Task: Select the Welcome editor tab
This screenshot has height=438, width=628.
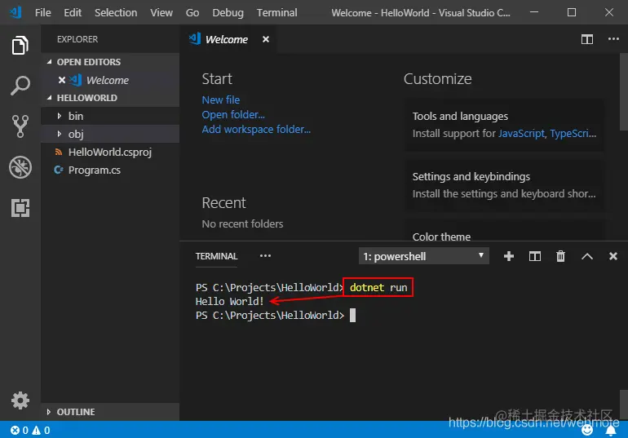Action: [226, 39]
